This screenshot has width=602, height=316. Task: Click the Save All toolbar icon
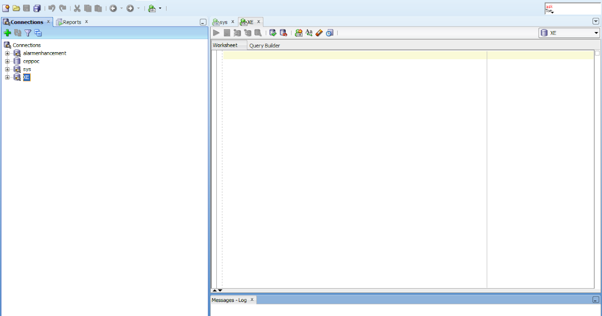coord(37,8)
